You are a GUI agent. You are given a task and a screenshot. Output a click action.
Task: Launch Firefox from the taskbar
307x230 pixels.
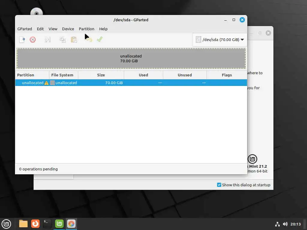tap(35, 224)
